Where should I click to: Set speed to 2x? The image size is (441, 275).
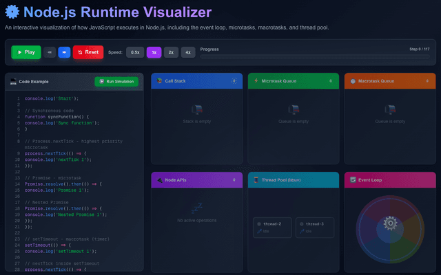click(x=171, y=52)
